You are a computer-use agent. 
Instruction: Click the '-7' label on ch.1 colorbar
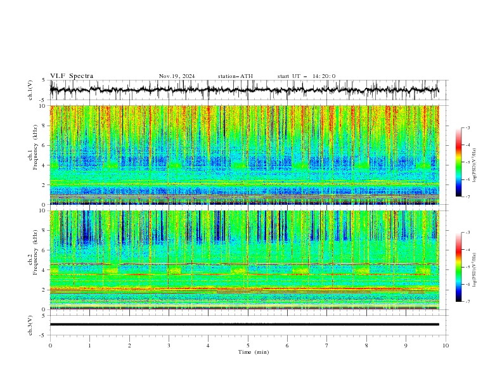click(x=468, y=197)
